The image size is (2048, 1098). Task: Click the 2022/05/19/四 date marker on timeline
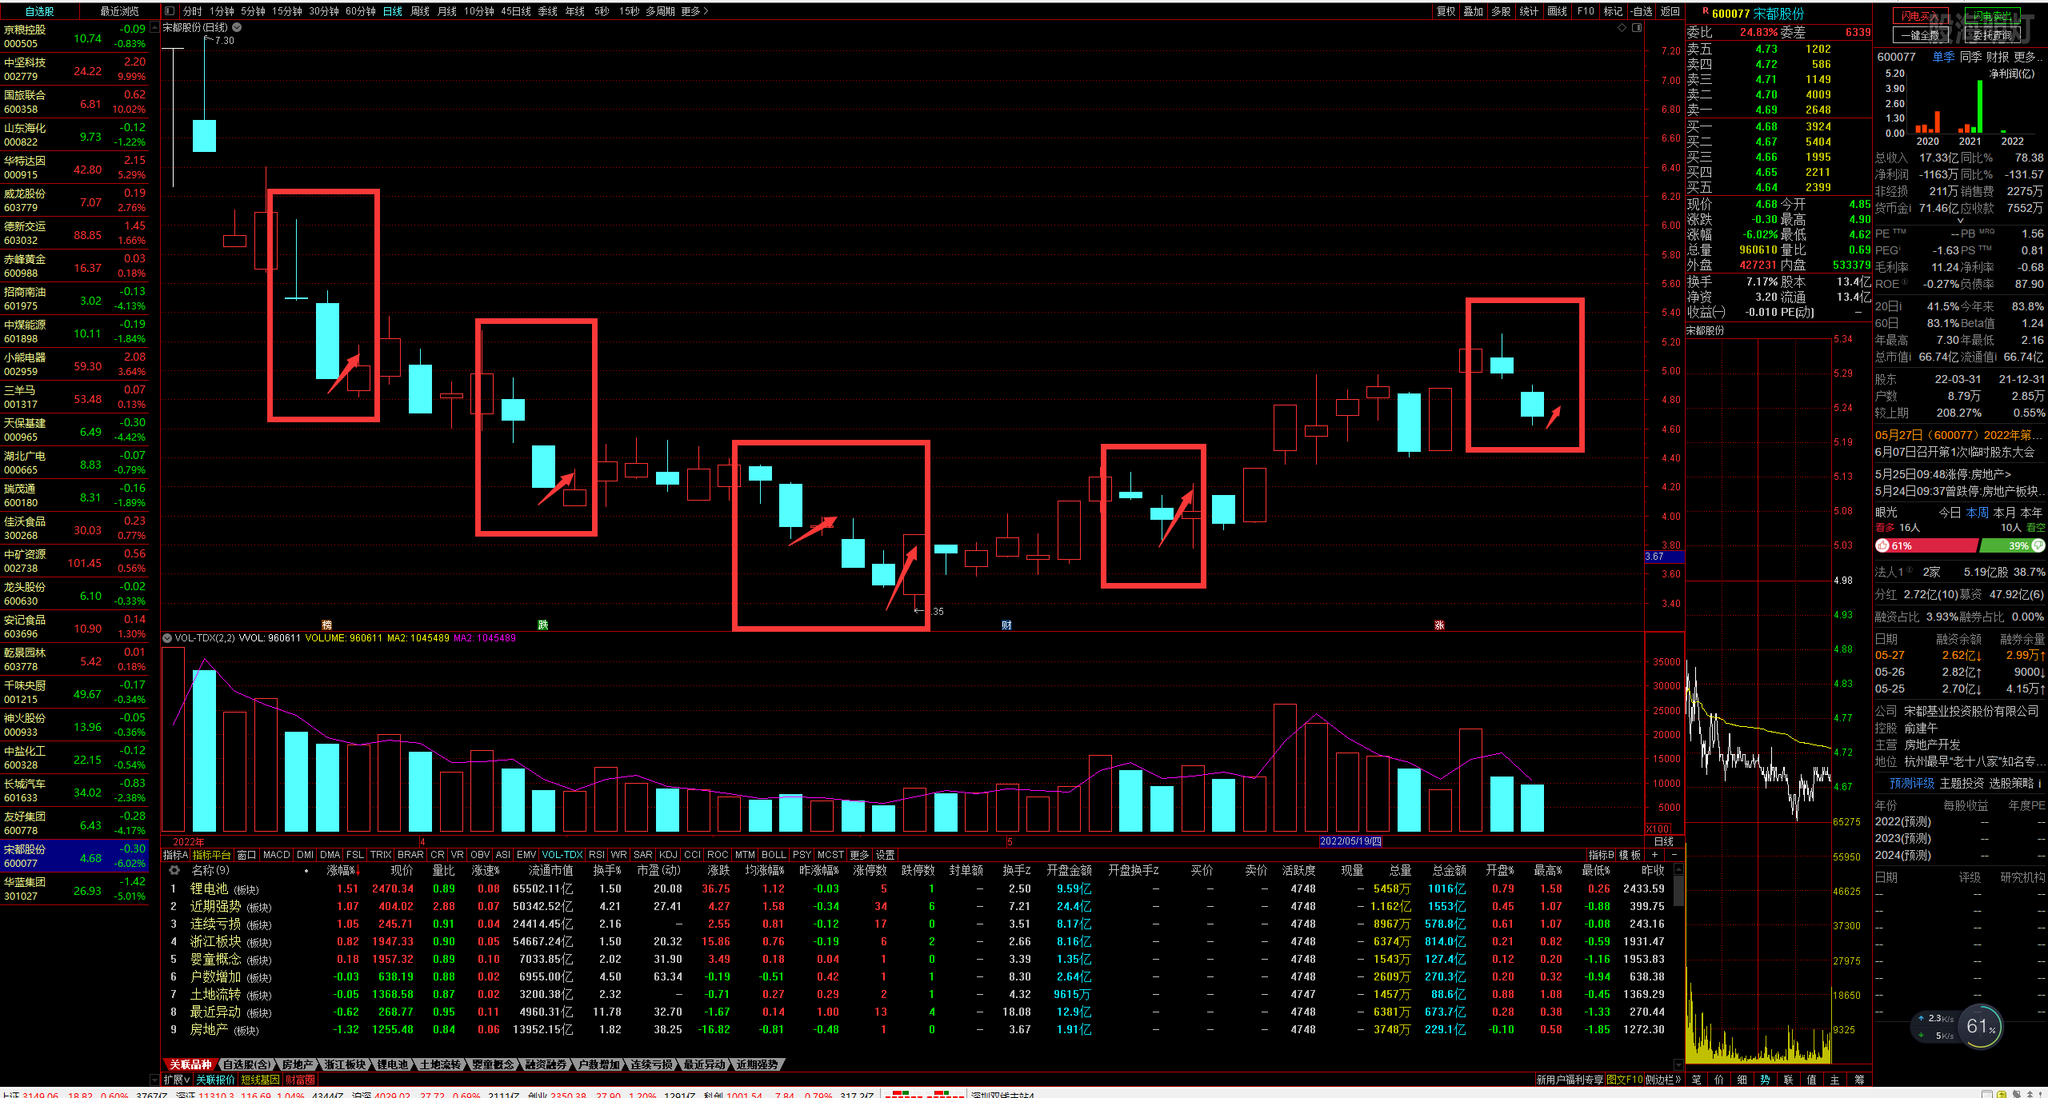(x=1350, y=841)
